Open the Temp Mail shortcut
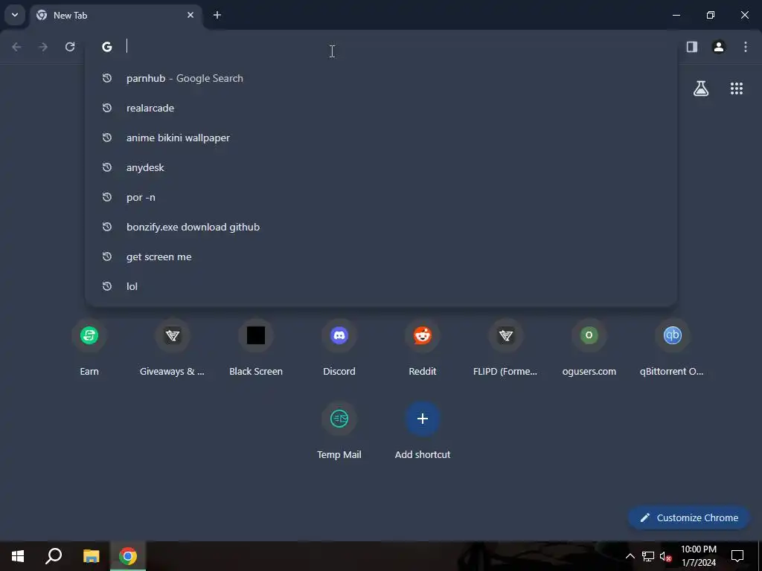This screenshot has height=571, width=762. point(339,431)
